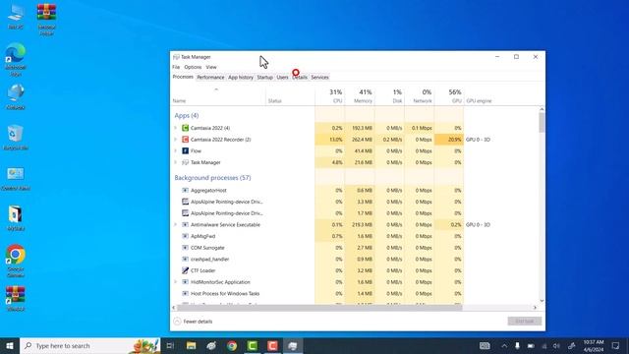Open This PC desktop icon

tap(16, 17)
